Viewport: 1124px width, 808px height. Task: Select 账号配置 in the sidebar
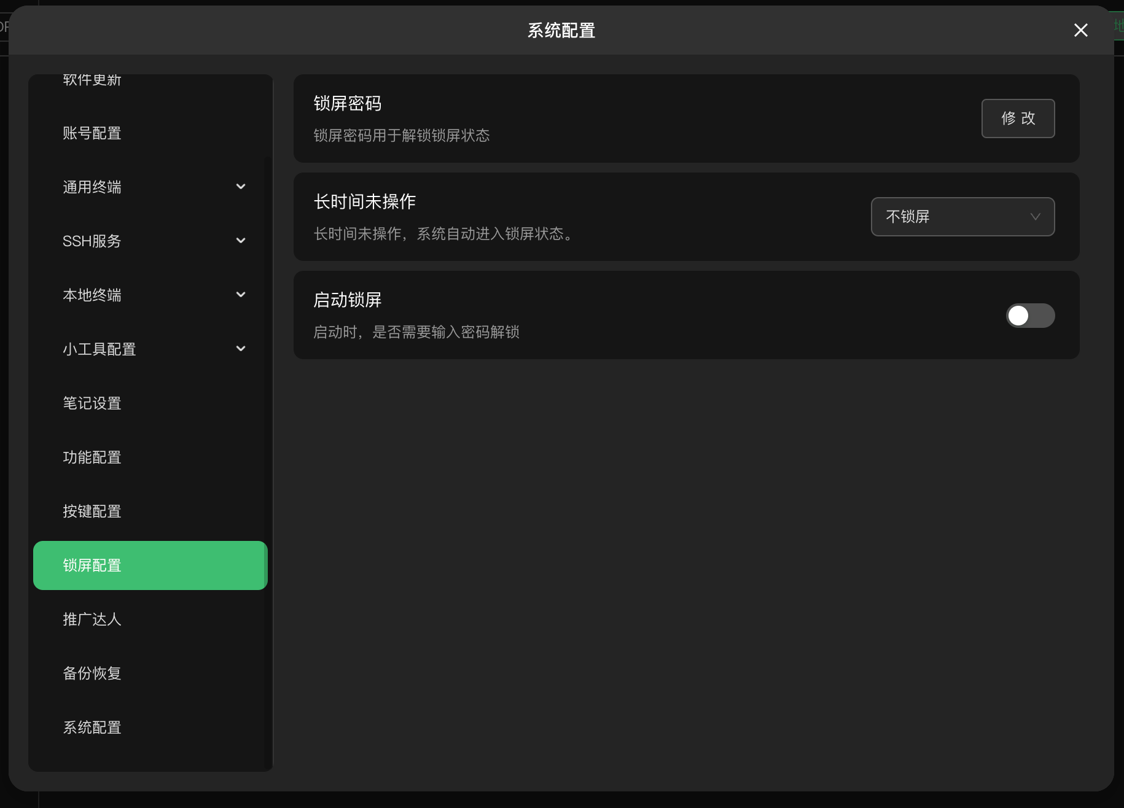pyautogui.click(x=92, y=133)
